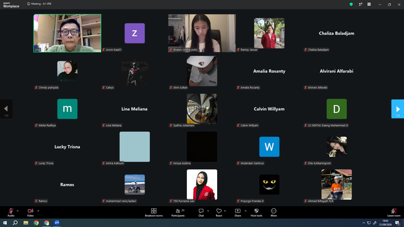
Task: Open the Chat panel
Action: [x=201, y=212]
